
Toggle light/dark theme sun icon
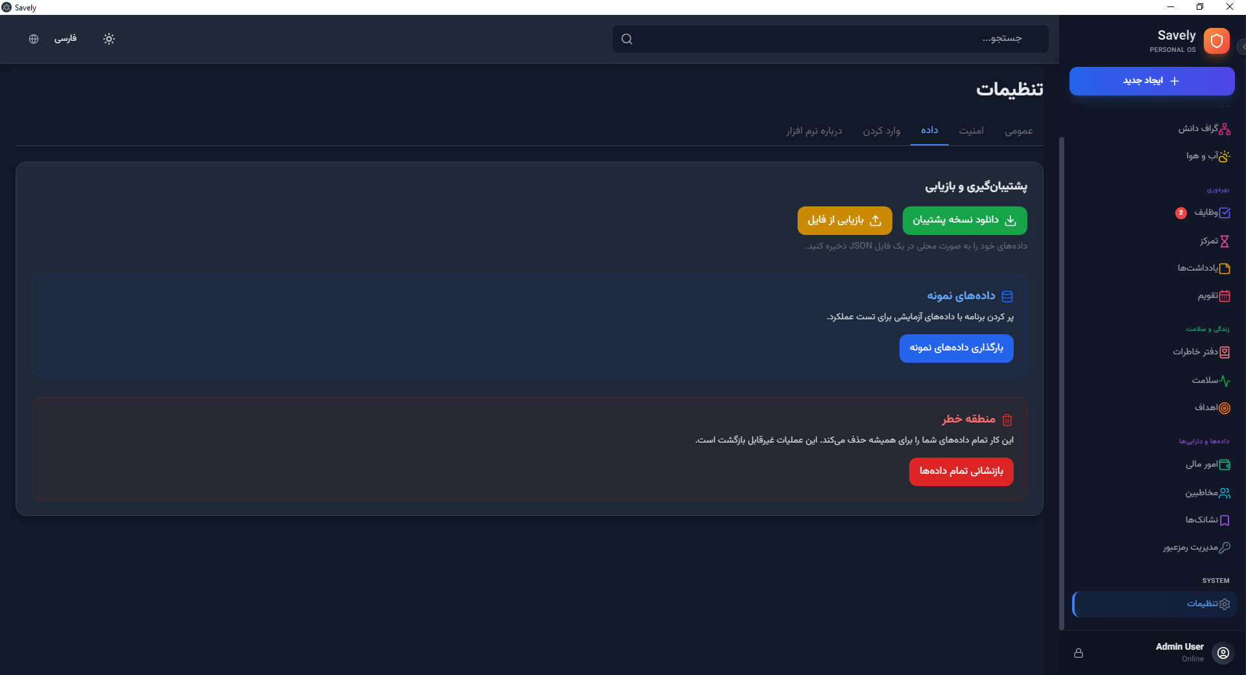tap(109, 39)
